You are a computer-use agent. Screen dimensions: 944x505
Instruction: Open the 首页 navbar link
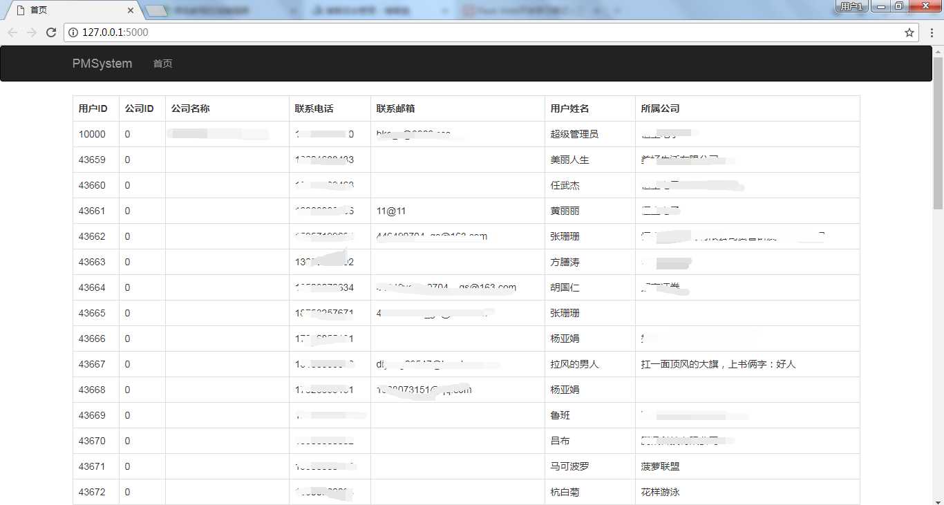(162, 64)
